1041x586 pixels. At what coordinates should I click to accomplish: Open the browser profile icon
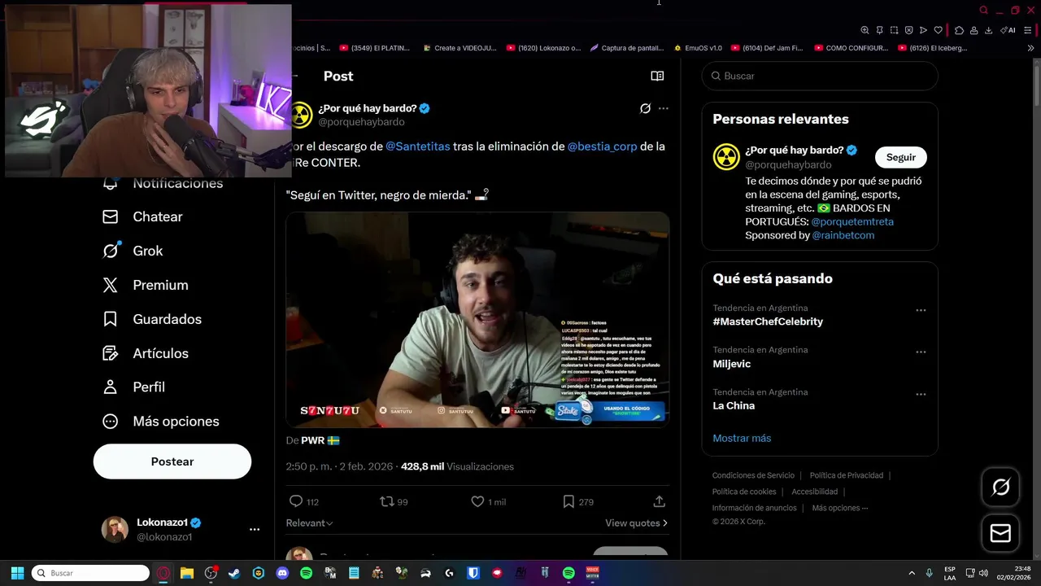(973, 30)
